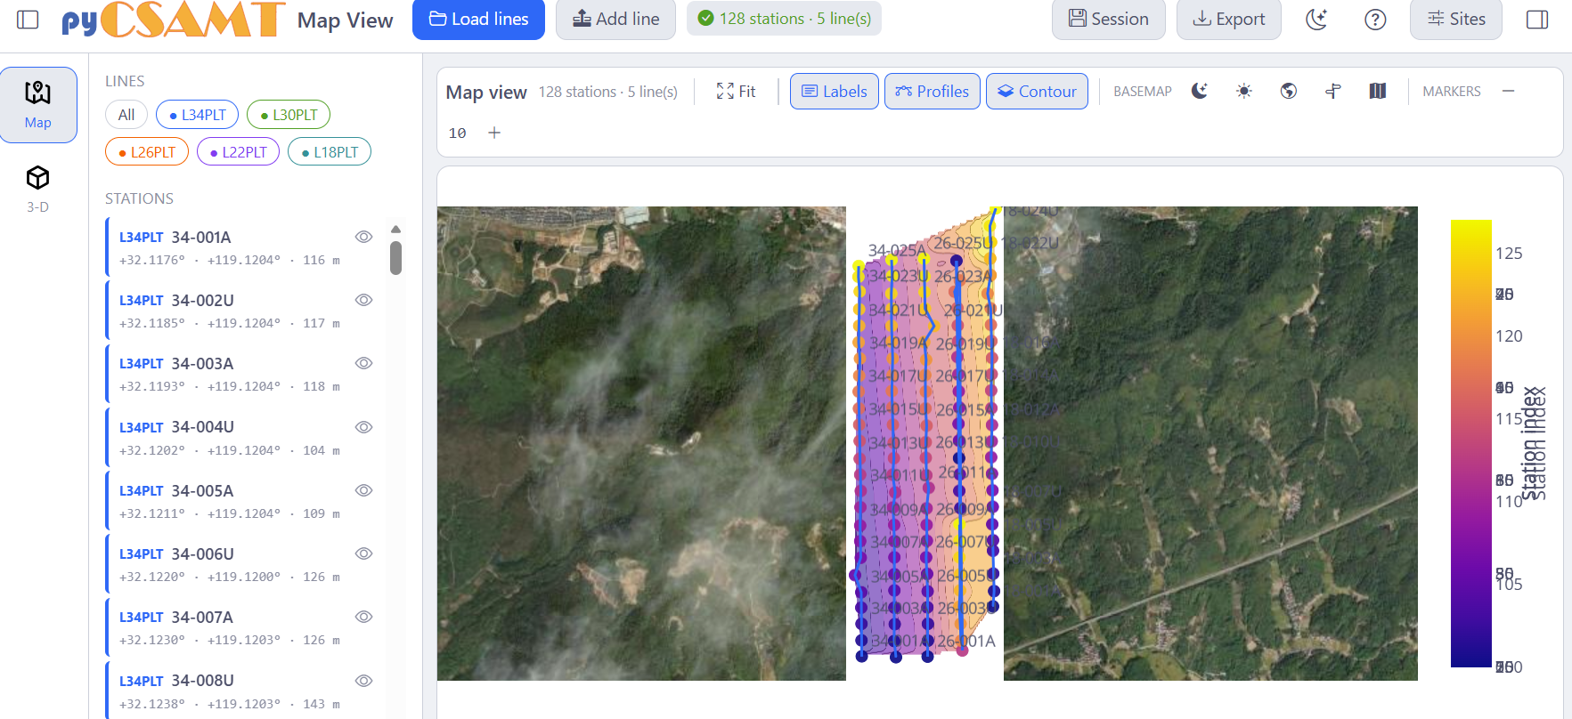Toggle visibility of station 34-002U

pos(363,300)
